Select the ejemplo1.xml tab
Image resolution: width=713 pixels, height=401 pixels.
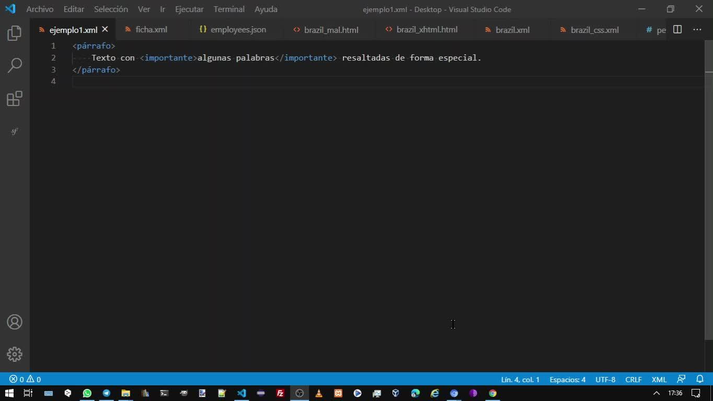[73, 30]
